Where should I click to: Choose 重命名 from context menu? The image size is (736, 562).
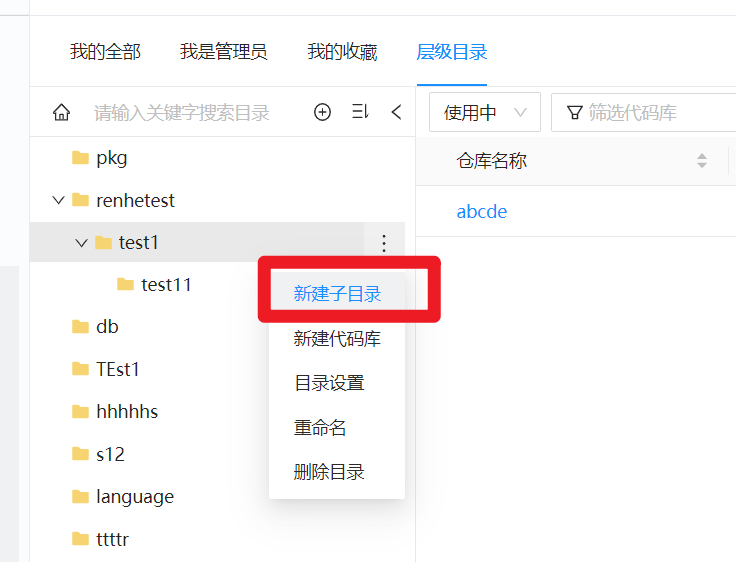(337, 428)
